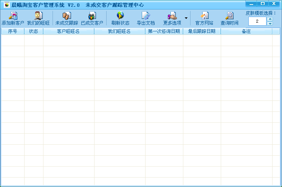Click the 查询时间 magnifier icon

[229, 15]
